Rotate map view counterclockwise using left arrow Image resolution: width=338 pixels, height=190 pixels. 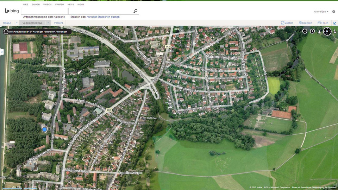pyautogui.click(x=320, y=31)
